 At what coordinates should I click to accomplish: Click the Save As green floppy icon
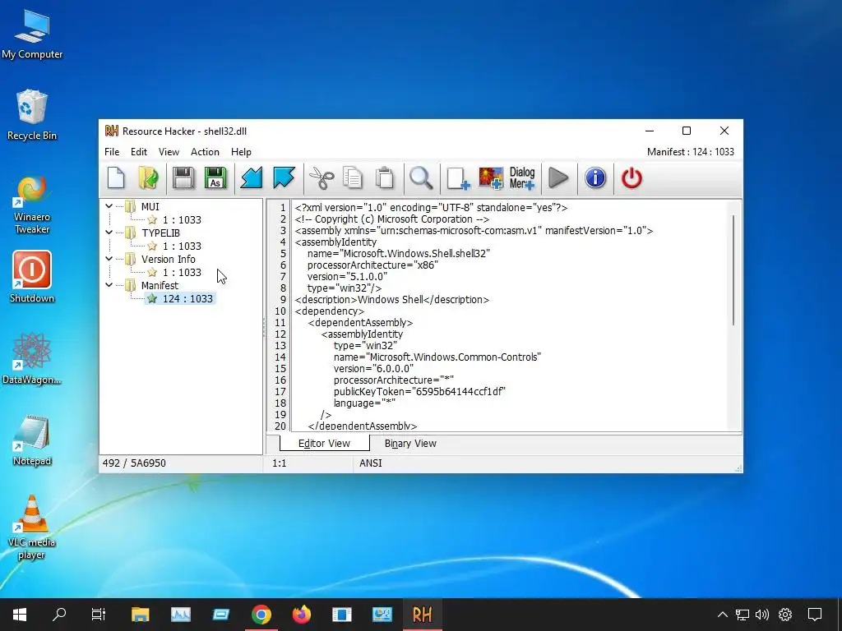click(x=216, y=178)
